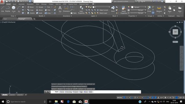Open the AutoCAD application menu

pyautogui.click(x=2, y=2)
